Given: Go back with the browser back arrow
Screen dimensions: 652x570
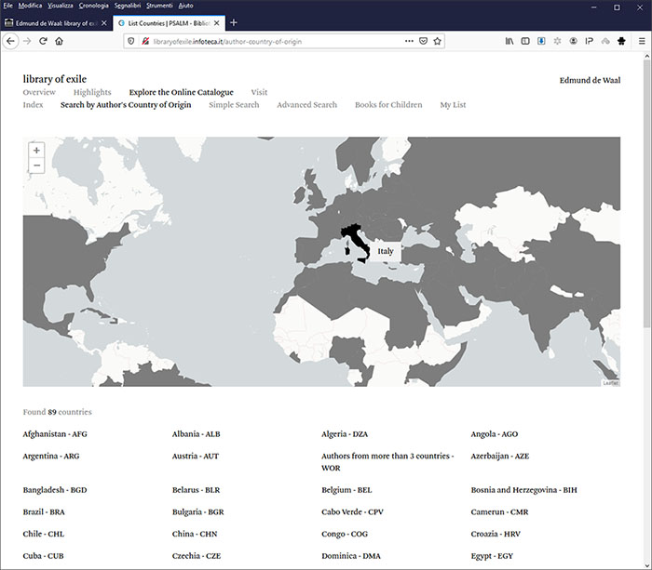Looking at the screenshot, I should (x=10, y=41).
